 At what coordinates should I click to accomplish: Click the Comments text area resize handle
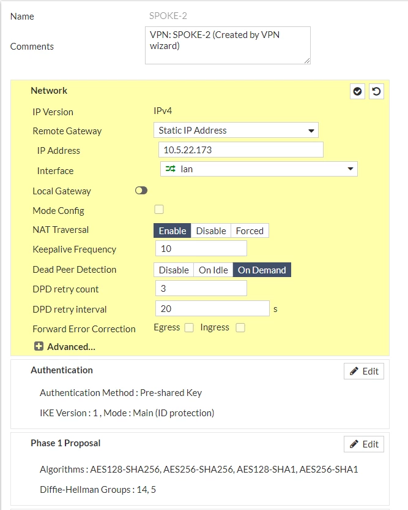(306, 61)
